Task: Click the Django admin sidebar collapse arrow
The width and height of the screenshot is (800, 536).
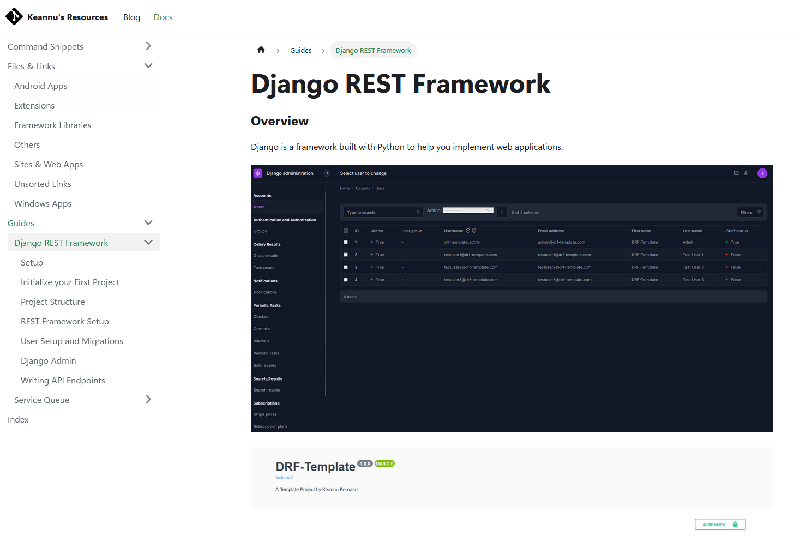Action: (x=327, y=173)
